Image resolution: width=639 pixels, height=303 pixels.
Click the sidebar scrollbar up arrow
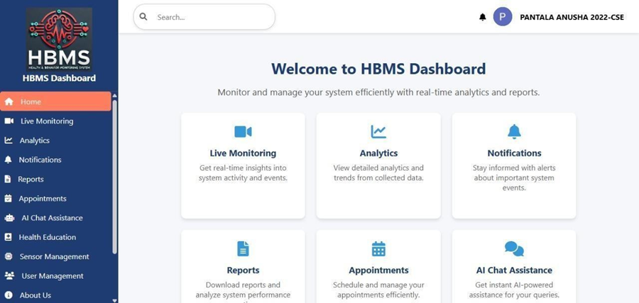coord(115,96)
